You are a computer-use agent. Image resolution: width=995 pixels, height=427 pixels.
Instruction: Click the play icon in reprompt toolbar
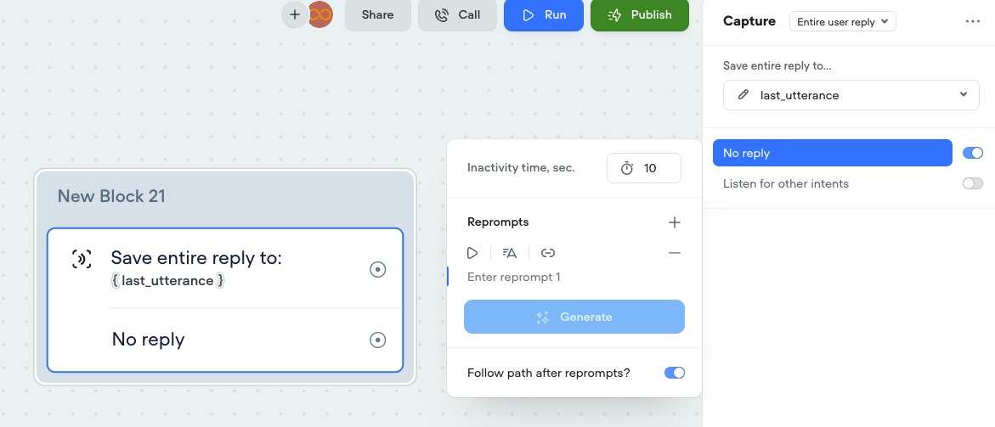472,253
